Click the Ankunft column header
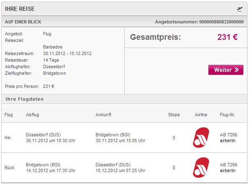This screenshot has width=249, height=184. pos(103,115)
